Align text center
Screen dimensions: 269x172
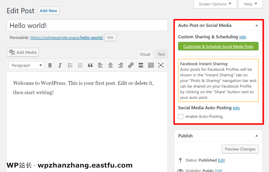pyautogui.click(x=110, y=65)
